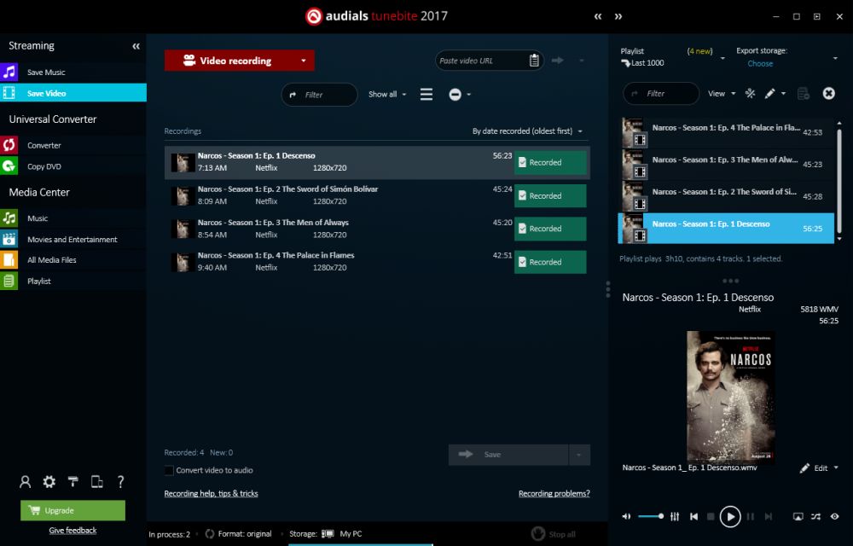
Task: Navigate forward with right double arrow
Action: (x=618, y=16)
